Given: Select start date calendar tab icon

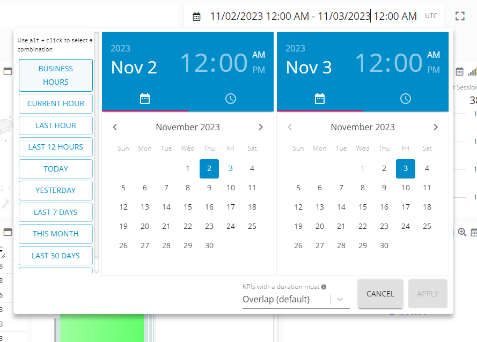Looking at the screenshot, I should [144, 99].
